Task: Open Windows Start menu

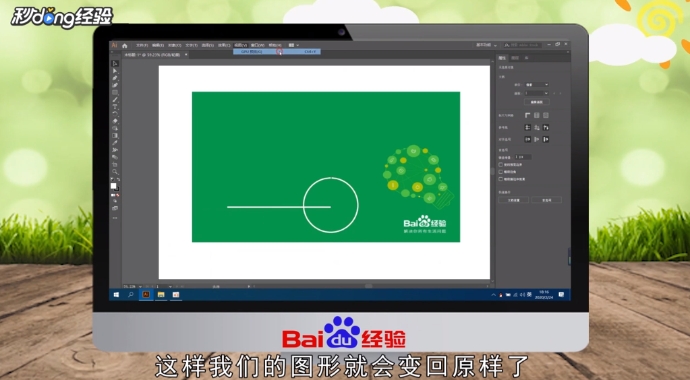Action: click(x=117, y=294)
